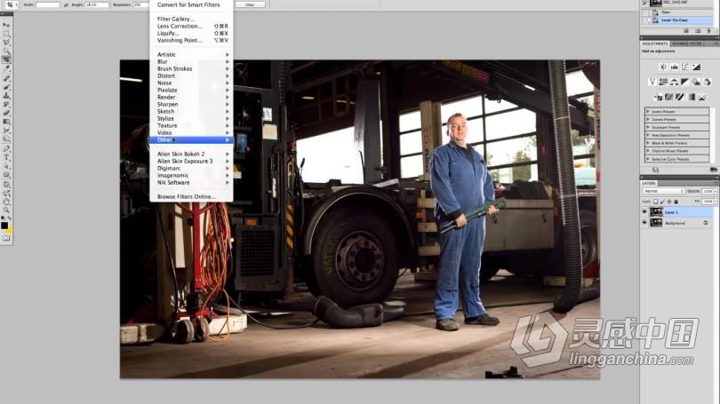
Task: Click Browse Filters Online
Action: click(x=191, y=197)
